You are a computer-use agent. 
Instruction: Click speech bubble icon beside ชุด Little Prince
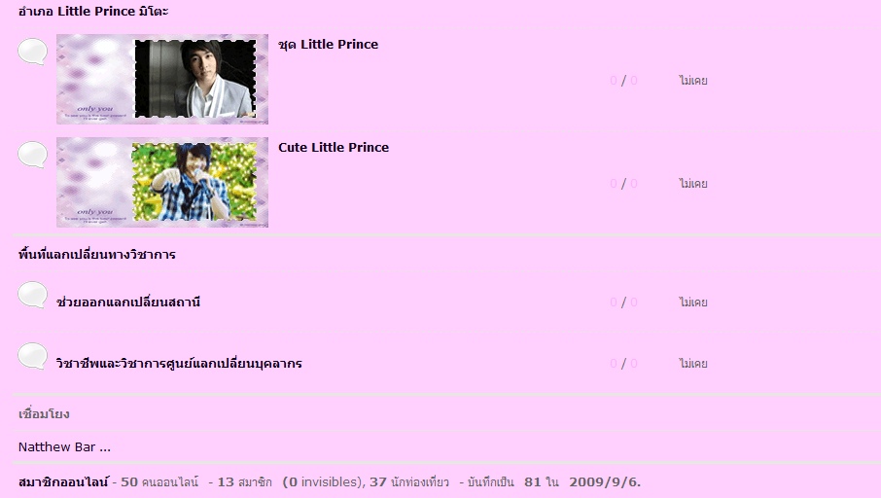(x=33, y=52)
